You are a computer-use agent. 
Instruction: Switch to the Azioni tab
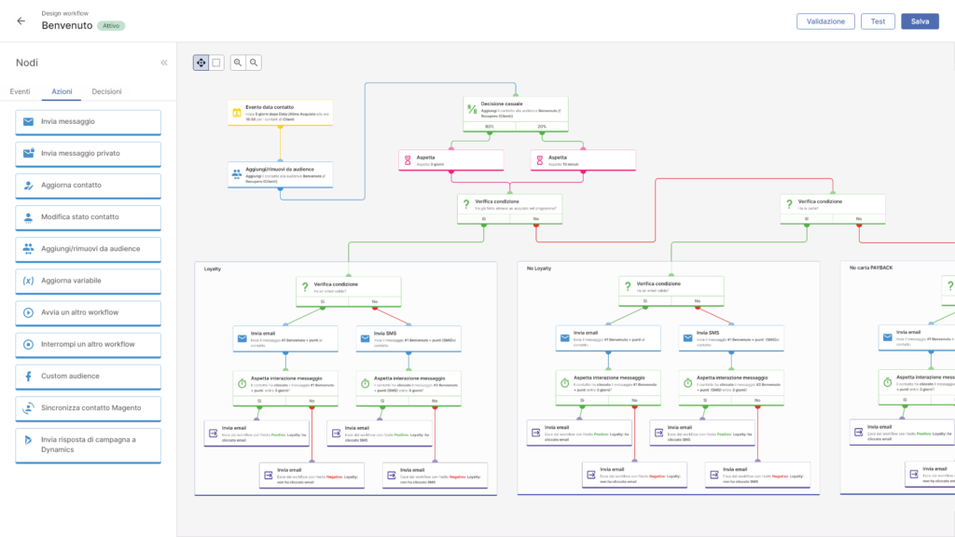coord(62,91)
